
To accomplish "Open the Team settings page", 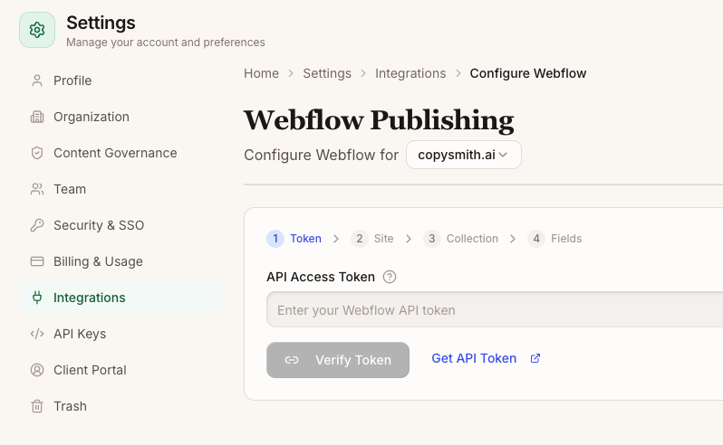I will click(x=69, y=189).
